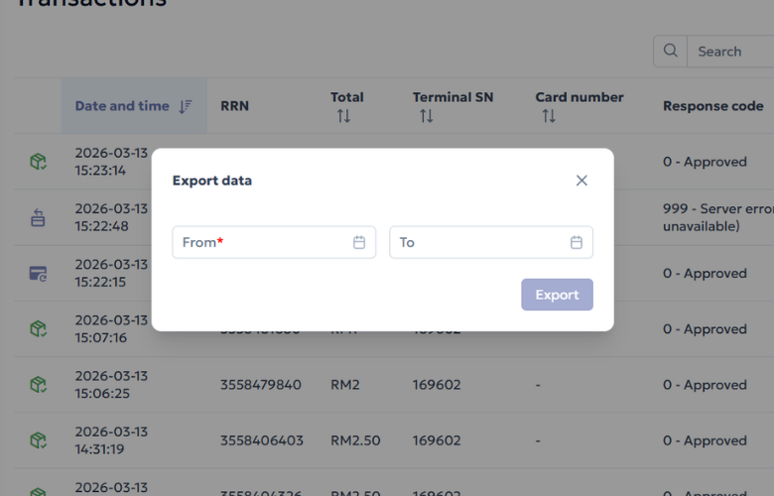Select the 2026-03-13 15:07:16 date cell
This screenshot has width=774, height=496.
coord(111,328)
